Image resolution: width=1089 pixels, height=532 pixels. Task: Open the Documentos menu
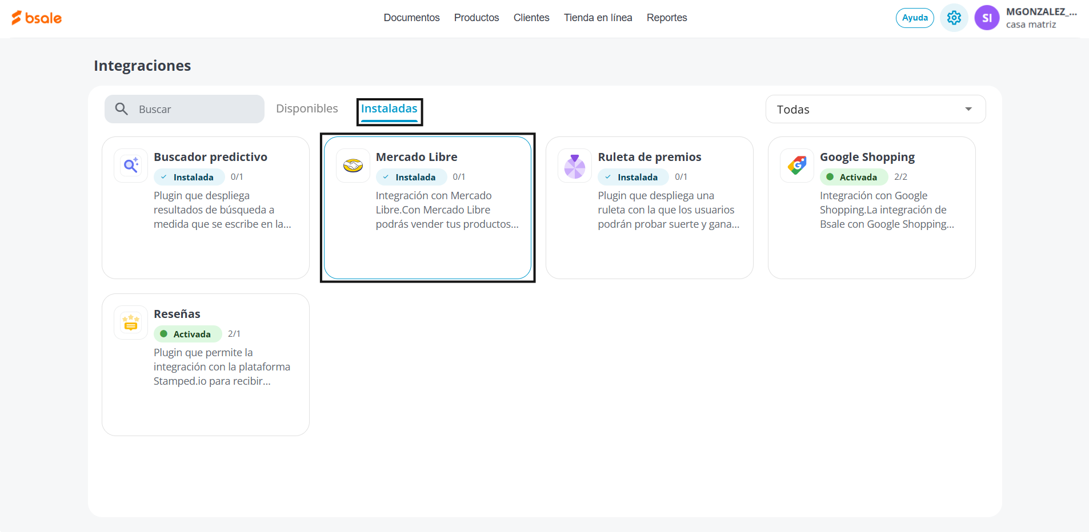pyautogui.click(x=411, y=18)
